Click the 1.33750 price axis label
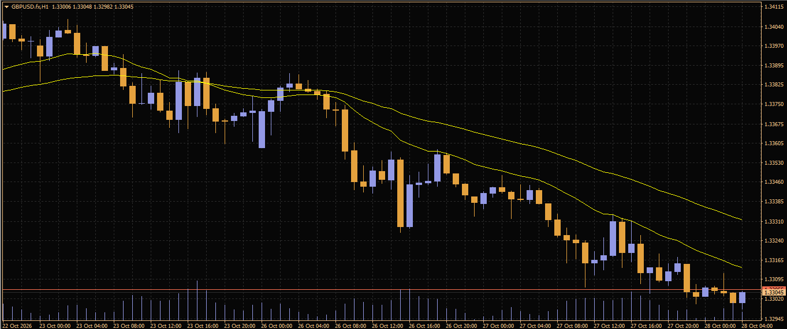 773,104
